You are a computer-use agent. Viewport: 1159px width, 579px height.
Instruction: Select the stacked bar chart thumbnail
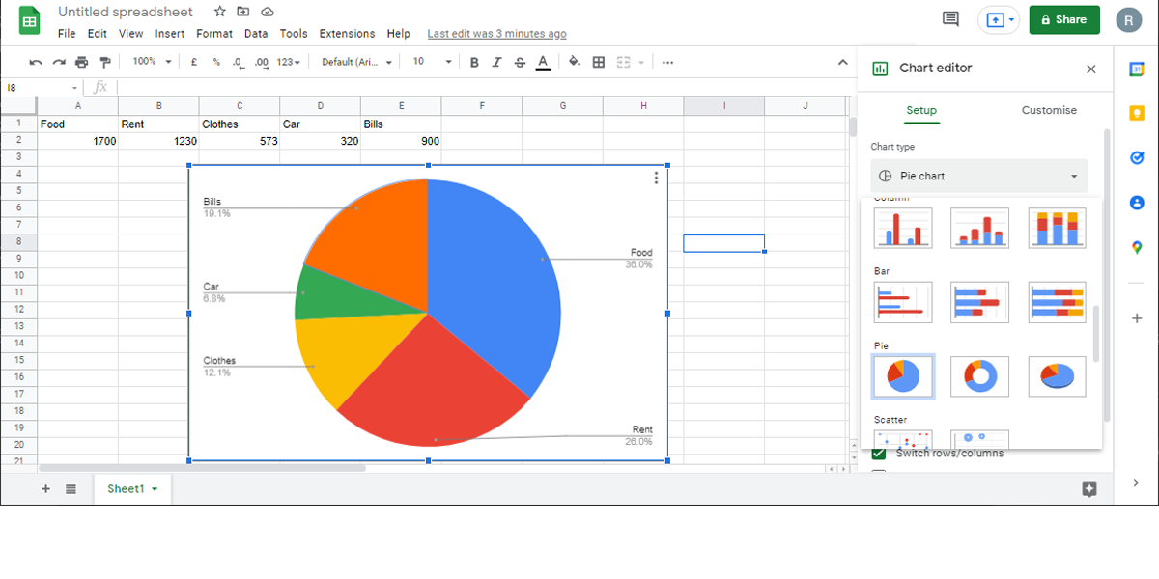click(980, 302)
